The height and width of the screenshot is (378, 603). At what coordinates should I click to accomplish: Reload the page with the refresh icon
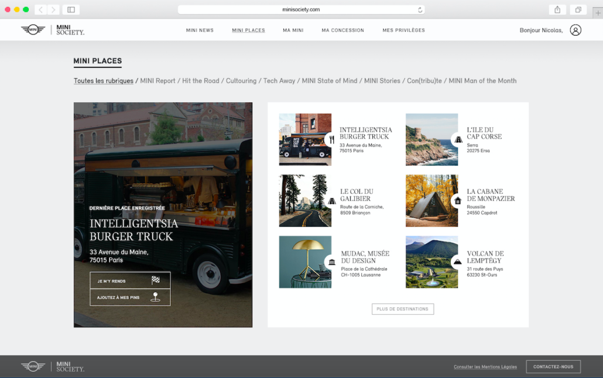click(420, 9)
